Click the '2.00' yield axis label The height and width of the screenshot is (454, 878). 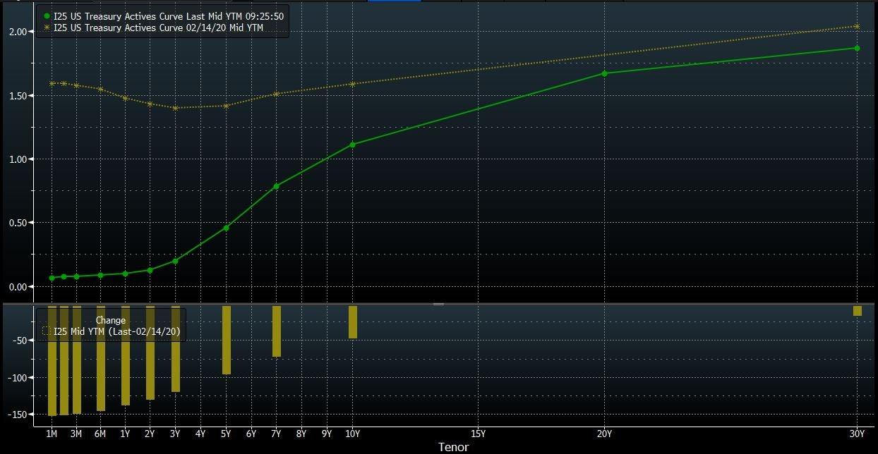(x=18, y=32)
